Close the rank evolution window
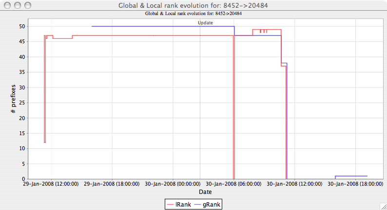The image size is (387, 210). click(7, 5)
